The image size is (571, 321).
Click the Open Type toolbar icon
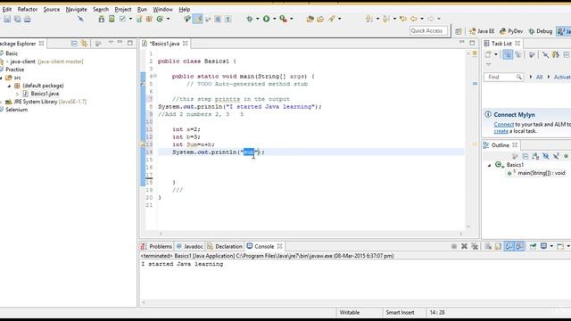coord(310,19)
